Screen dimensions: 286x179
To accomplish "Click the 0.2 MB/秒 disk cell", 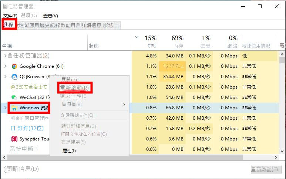I will (200, 129).
